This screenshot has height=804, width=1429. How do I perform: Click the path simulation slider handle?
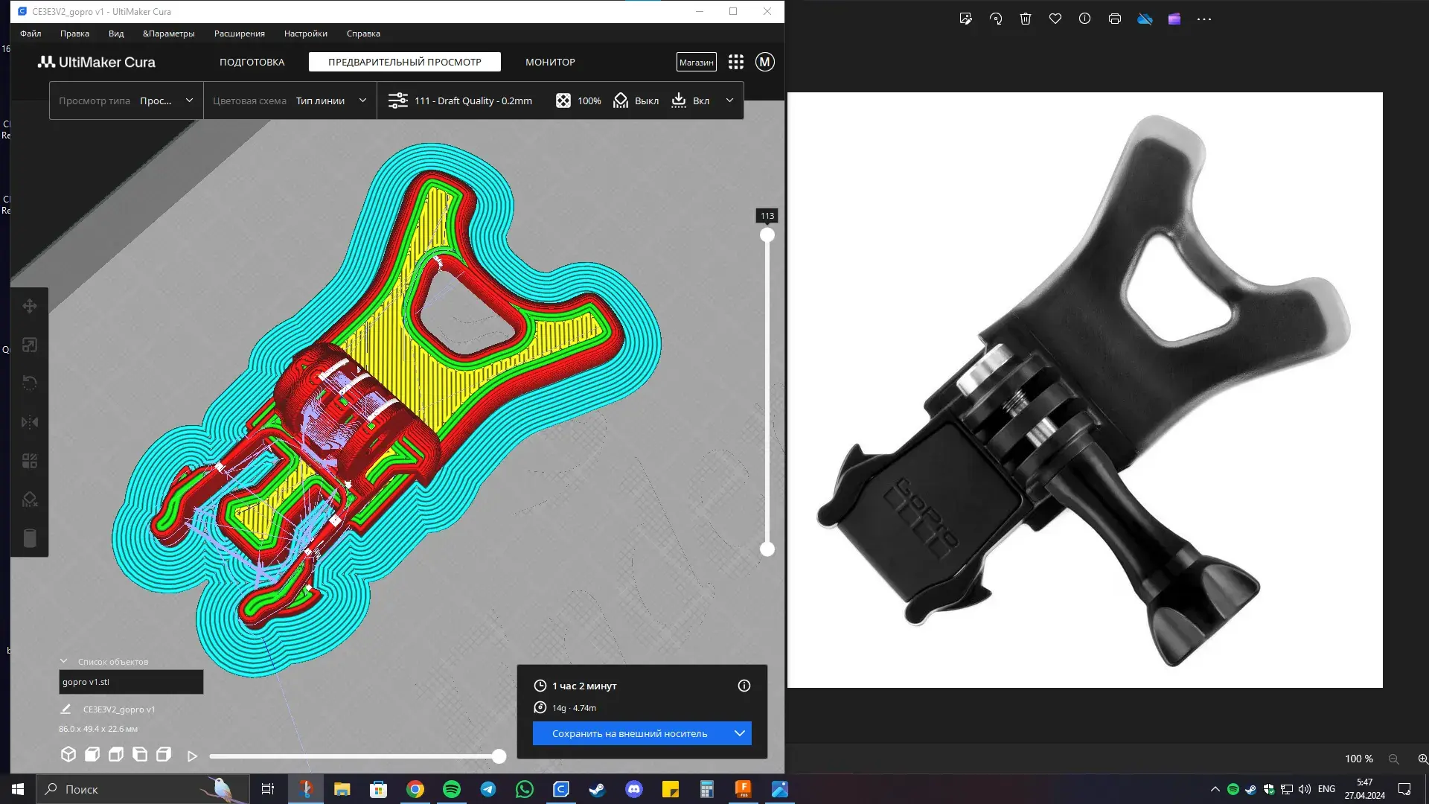tap(499, 756)
